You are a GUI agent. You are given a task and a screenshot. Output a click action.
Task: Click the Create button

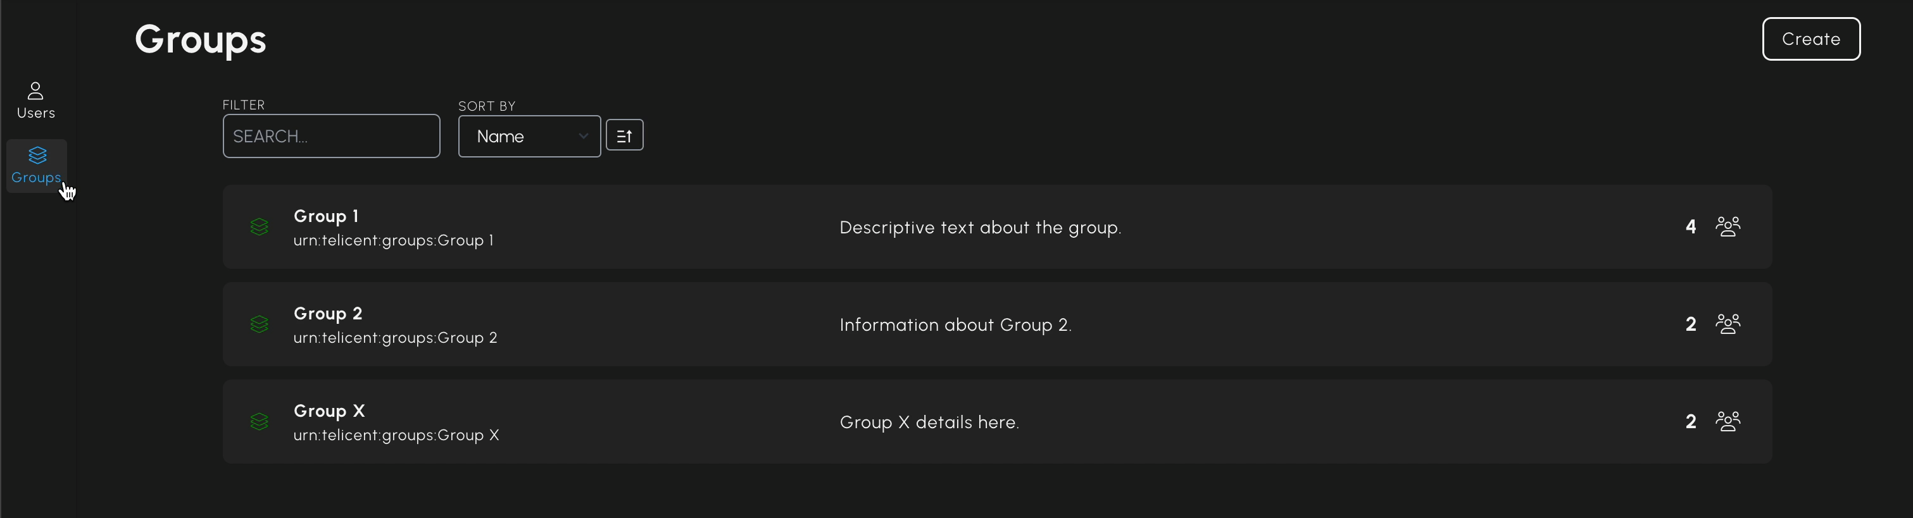(1810, 39)
